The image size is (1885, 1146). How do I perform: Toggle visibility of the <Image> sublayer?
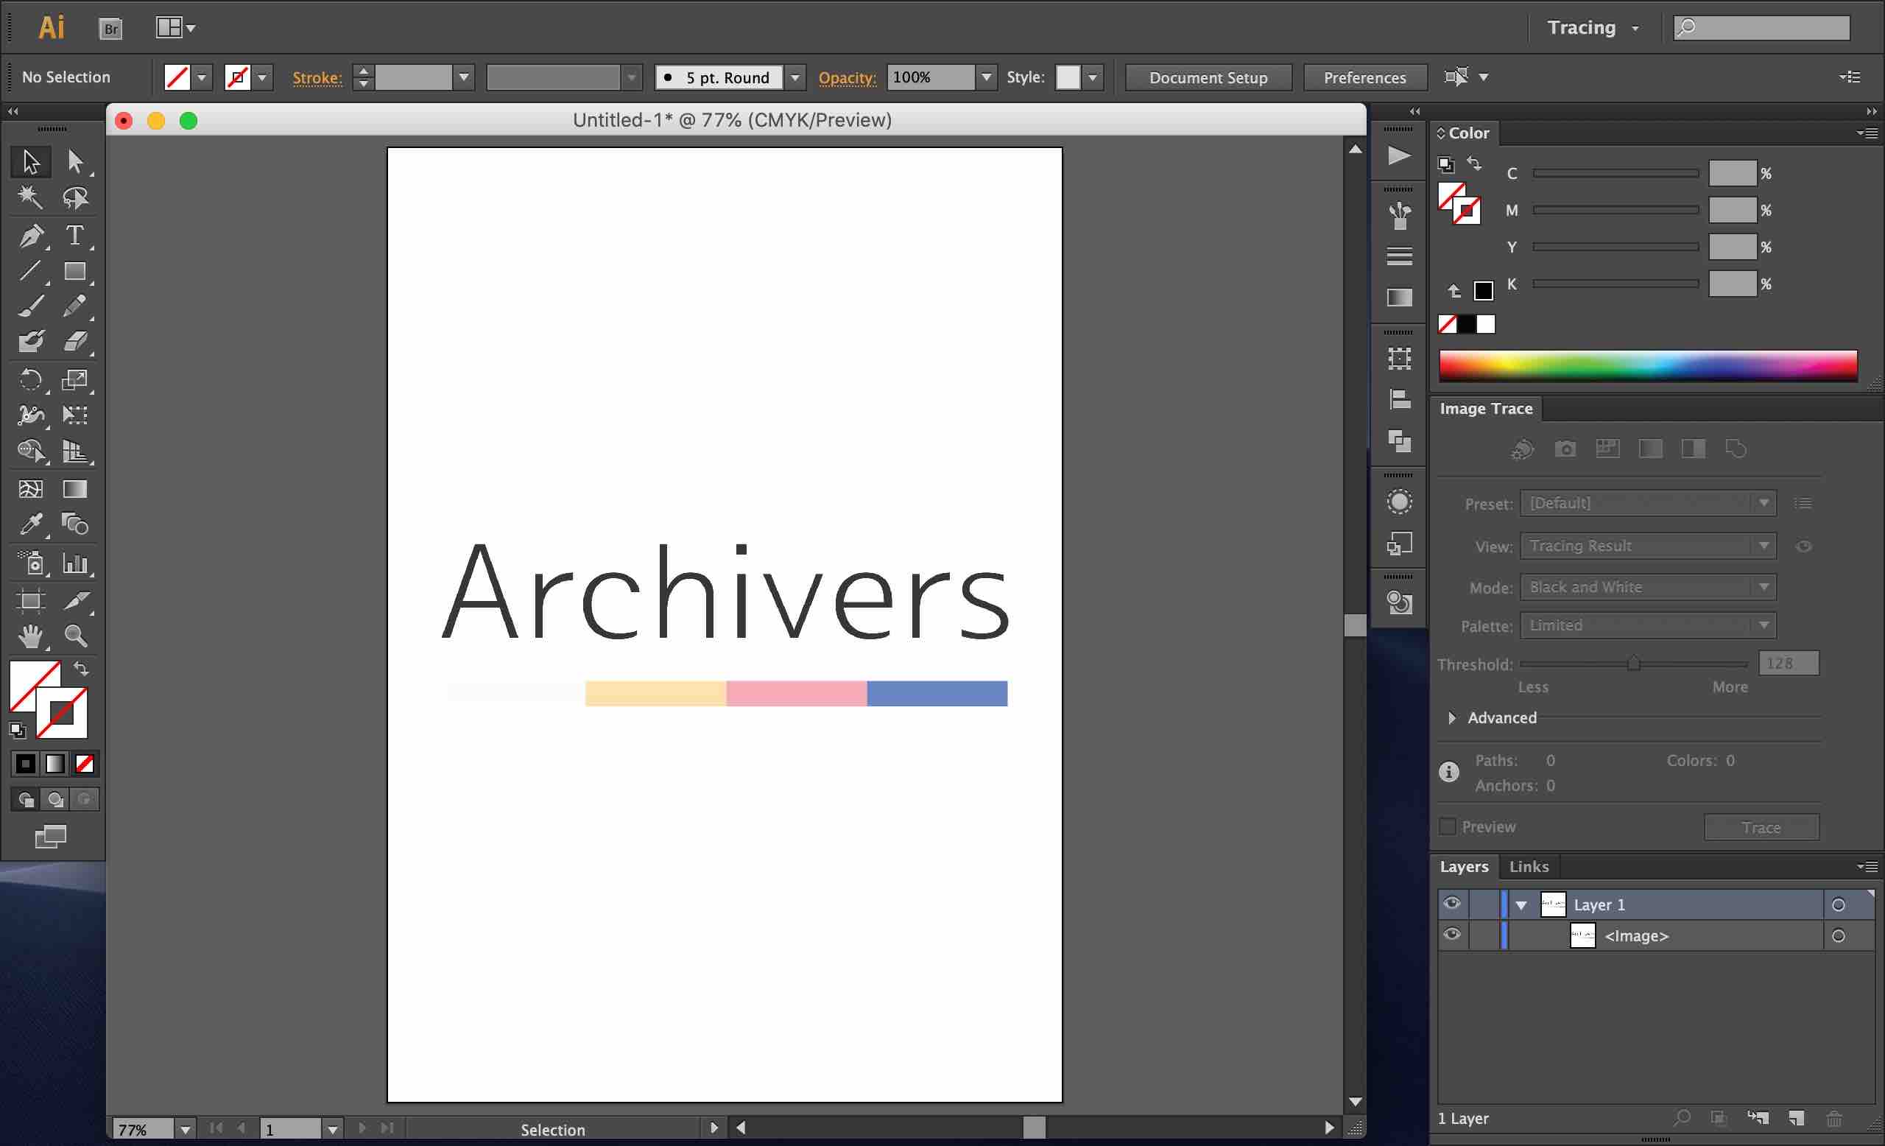pyautogui.click(x=1451, y=935)
